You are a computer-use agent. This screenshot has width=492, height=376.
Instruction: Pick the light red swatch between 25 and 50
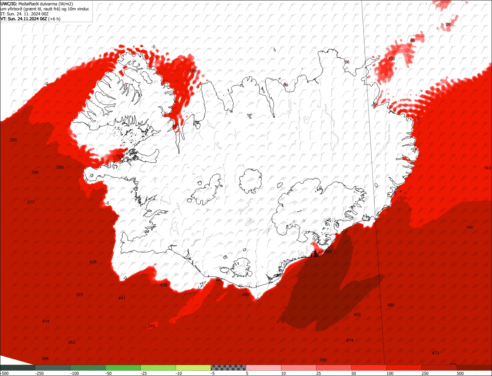pyautogui.click(x=334, y=368)
